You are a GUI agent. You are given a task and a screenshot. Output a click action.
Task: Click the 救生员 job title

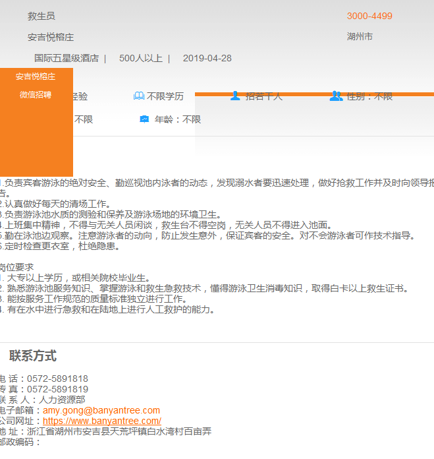[41, 16]
